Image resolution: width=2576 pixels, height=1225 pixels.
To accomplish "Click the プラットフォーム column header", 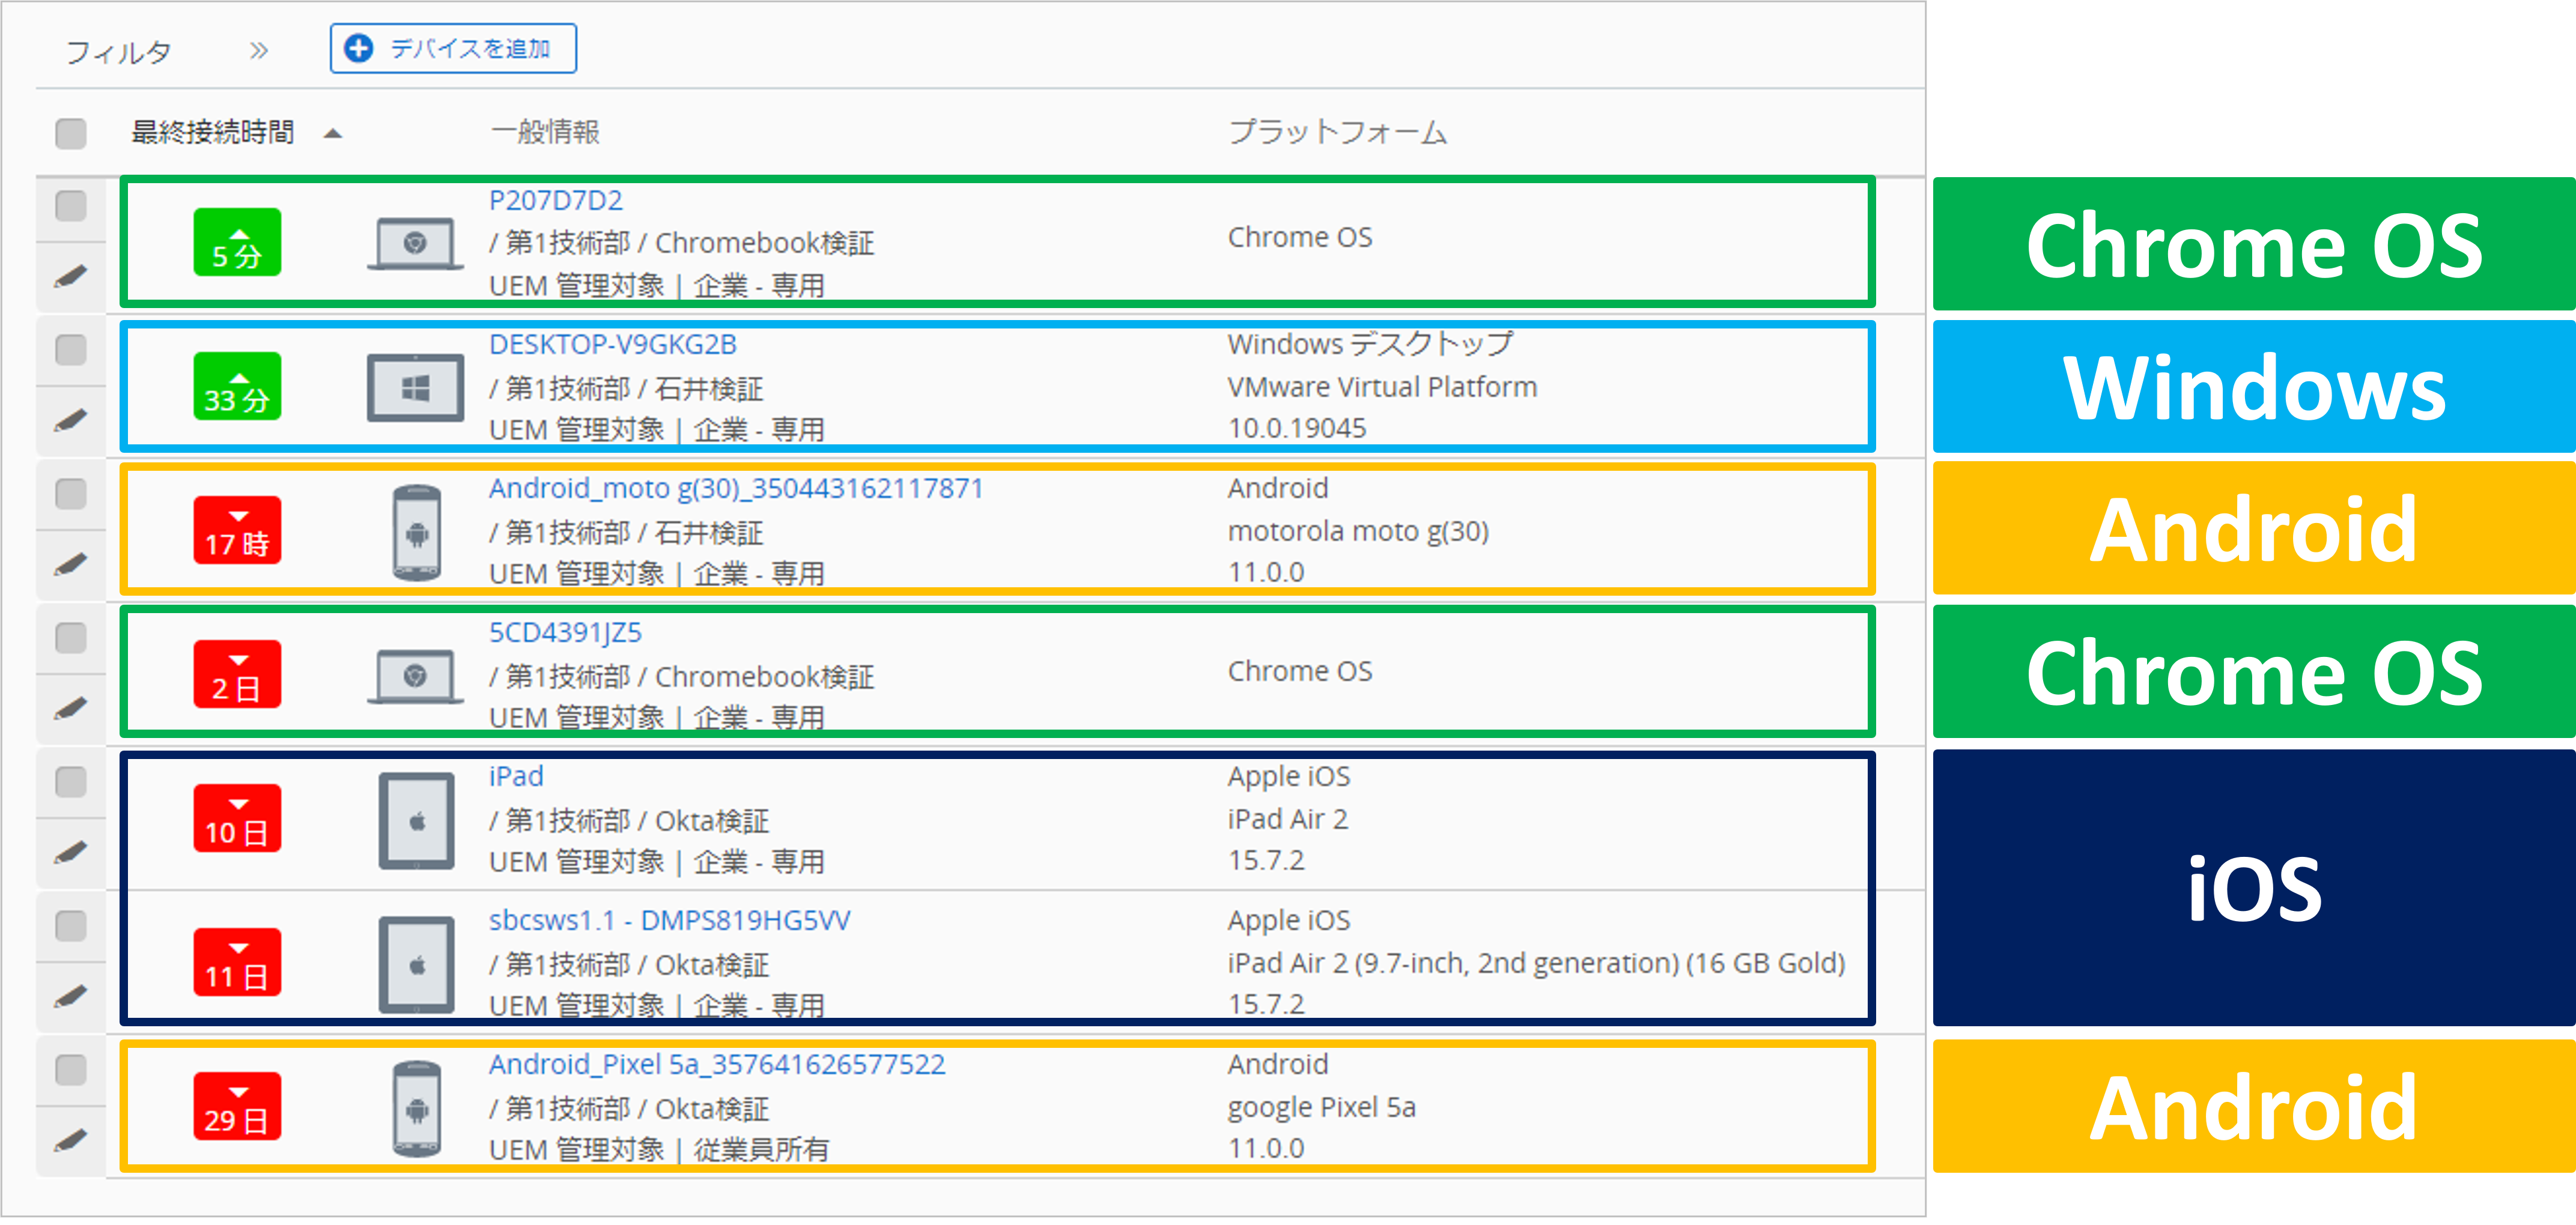I will pos(1337,132).
